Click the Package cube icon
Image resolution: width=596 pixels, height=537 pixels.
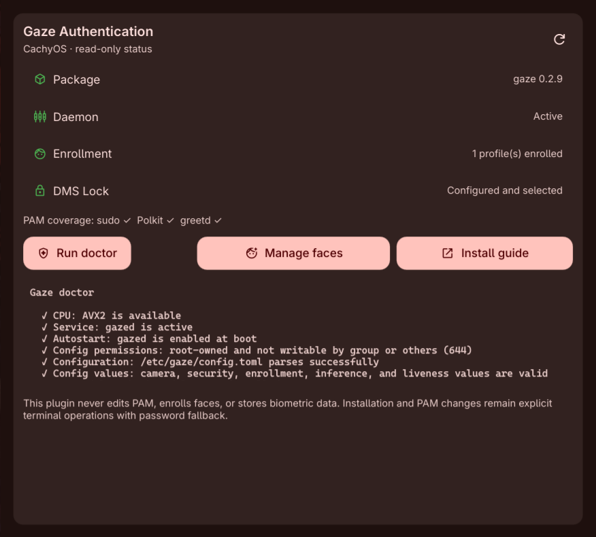[x=40, y=79]
